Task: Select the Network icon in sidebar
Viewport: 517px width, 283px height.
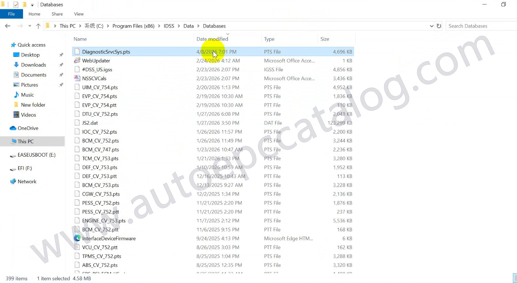Action: click(x=13, y=181)
